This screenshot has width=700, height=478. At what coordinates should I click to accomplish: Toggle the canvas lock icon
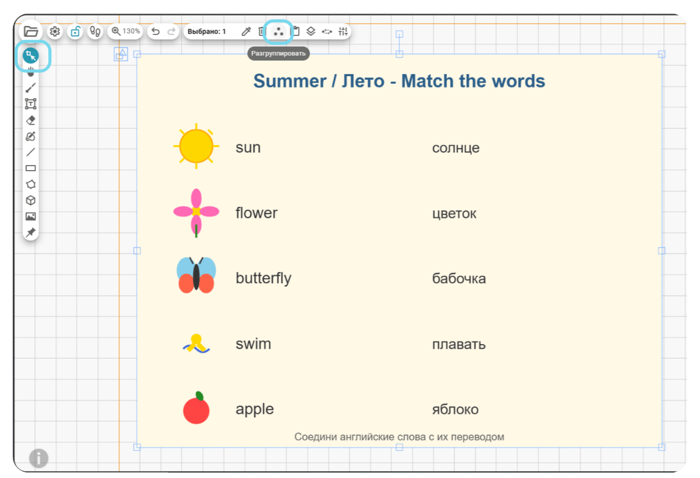(x=75, y=31)
